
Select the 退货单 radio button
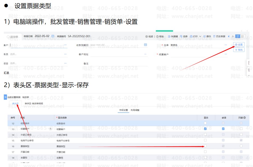click(x=8, y=37)
